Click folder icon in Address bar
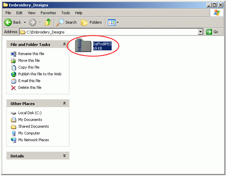226x176 pixels. (22, 32)
